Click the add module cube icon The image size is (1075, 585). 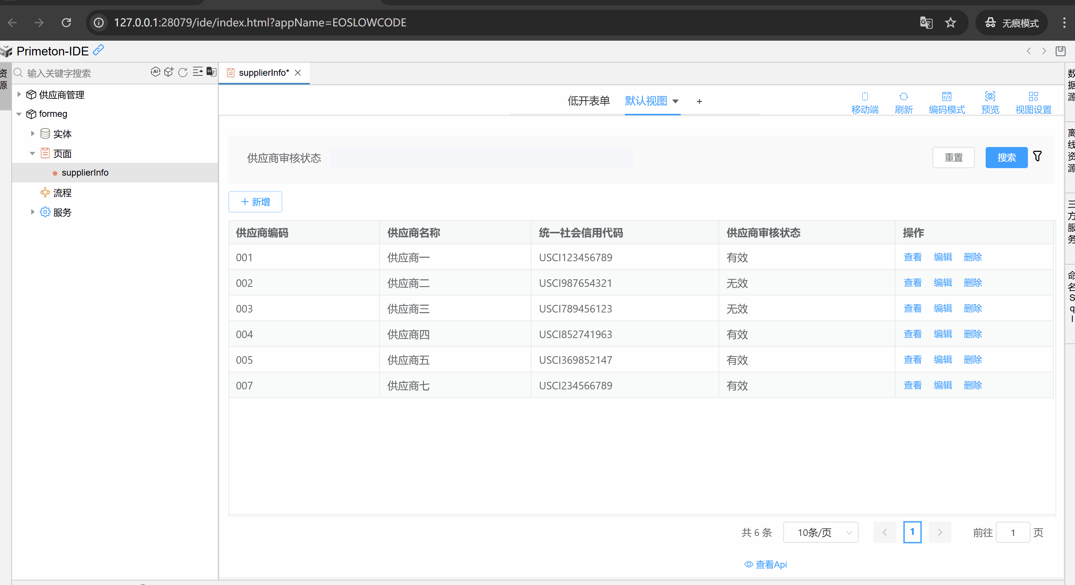pos(168,72)
